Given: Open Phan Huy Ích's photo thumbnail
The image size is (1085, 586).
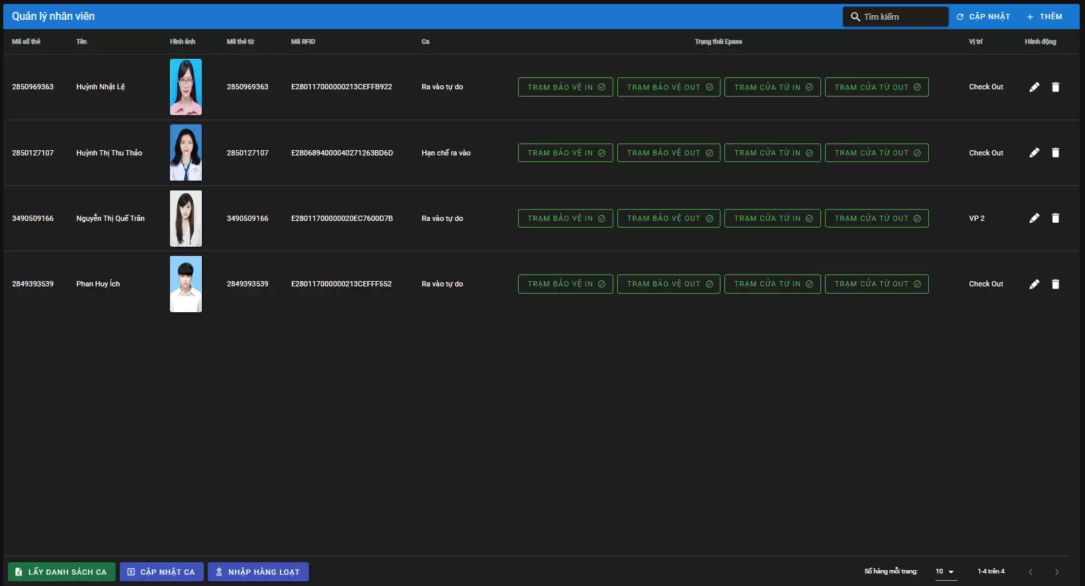Looking at the screenshot, I should click(186, 284).
